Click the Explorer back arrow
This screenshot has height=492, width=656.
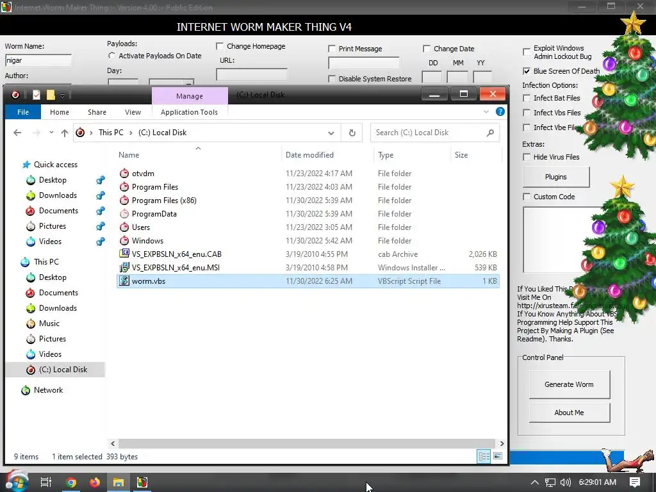point(17,133)
